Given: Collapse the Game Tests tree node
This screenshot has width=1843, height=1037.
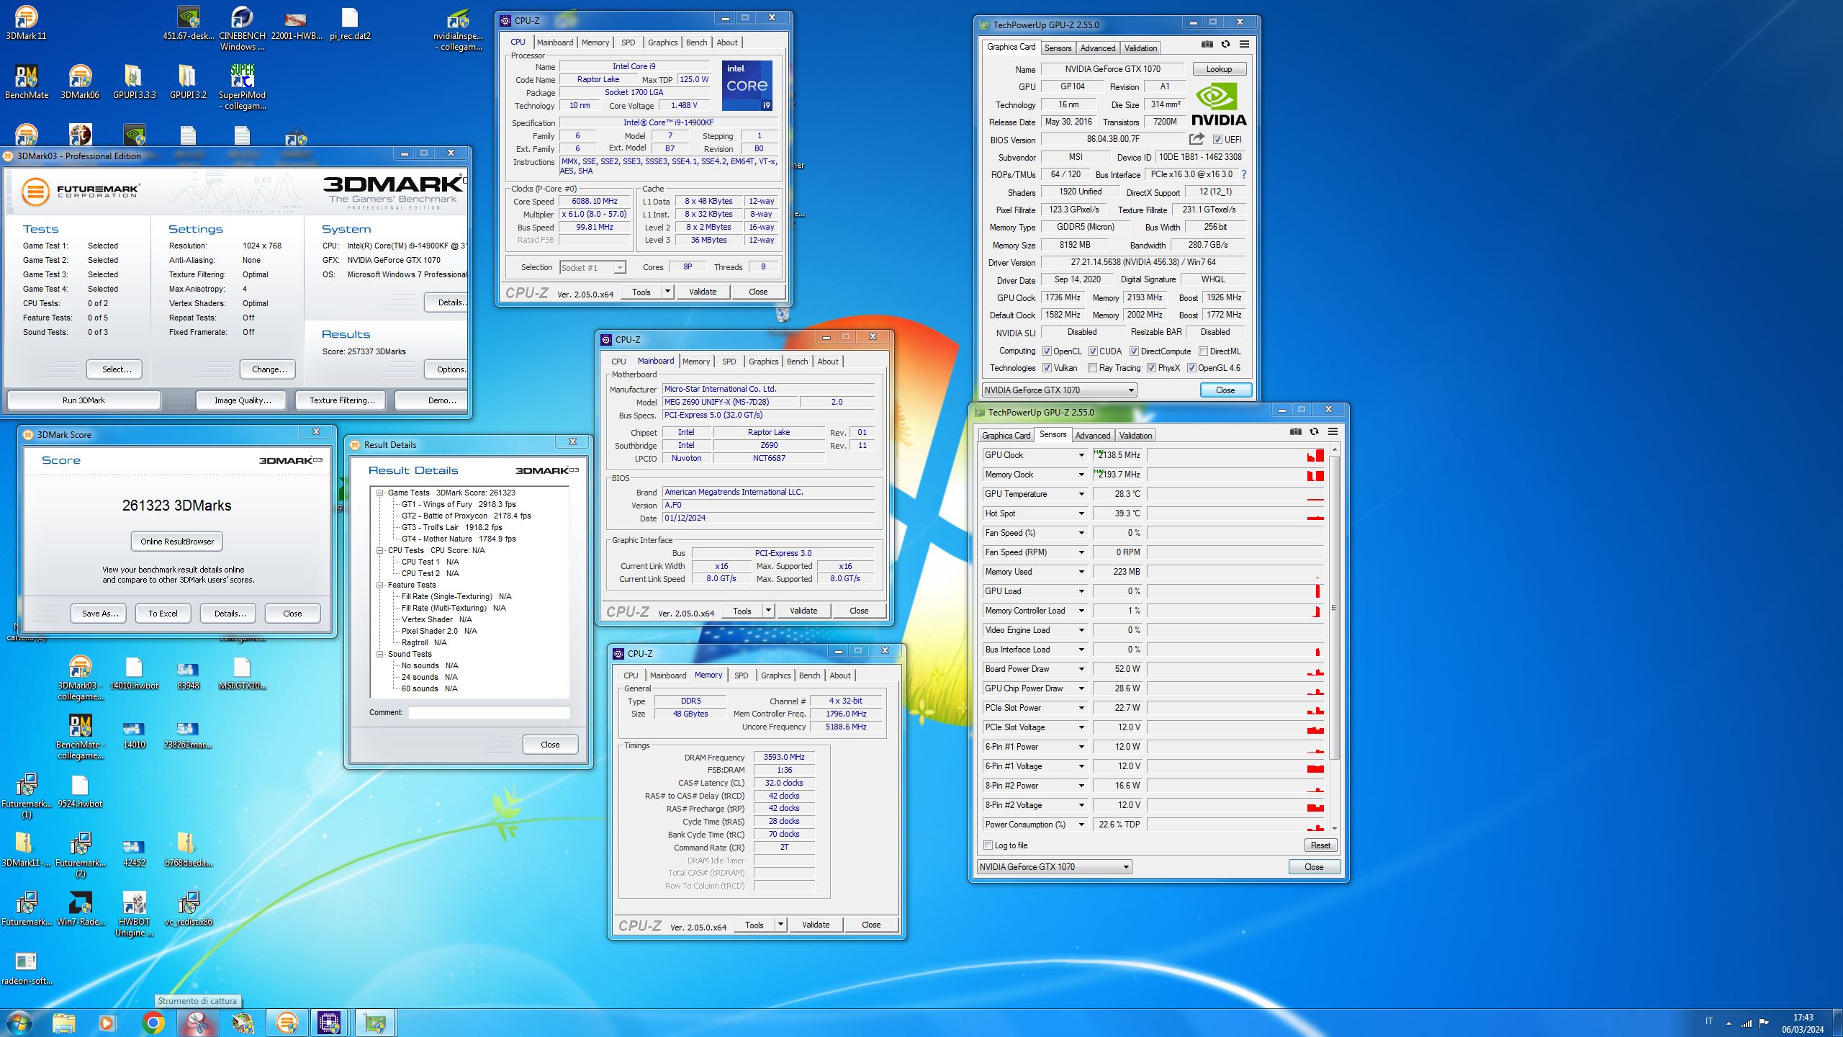Looking at the screenshot, I should coord(379,493).
